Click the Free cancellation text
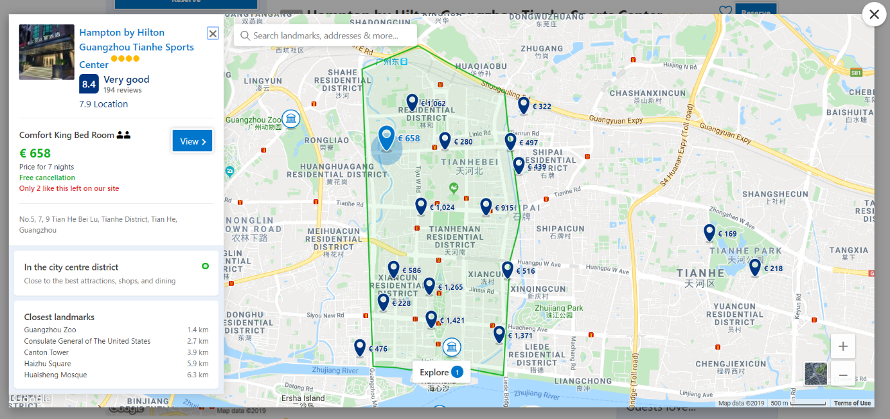This screenshot has height=419, width=890. point(47,177)
